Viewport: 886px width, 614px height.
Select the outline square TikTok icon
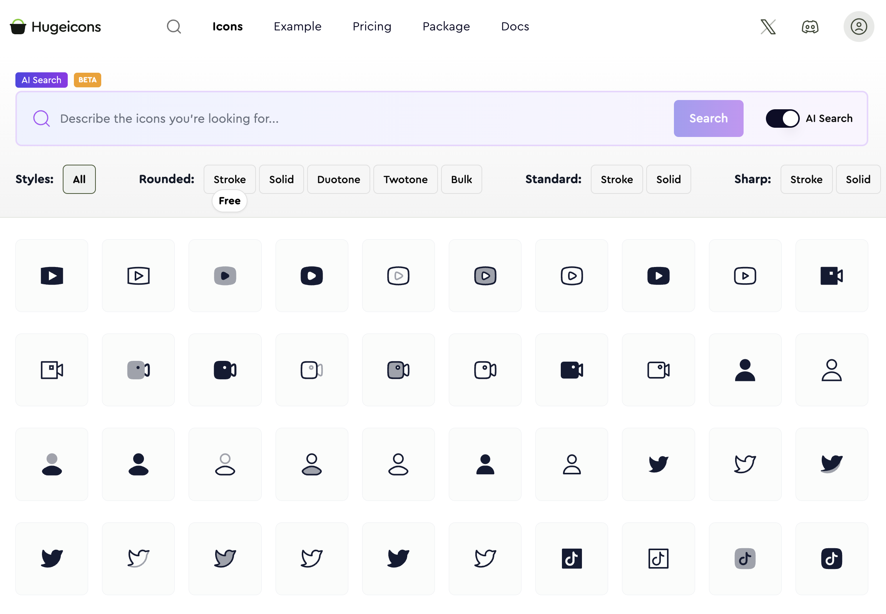[659, 559]
